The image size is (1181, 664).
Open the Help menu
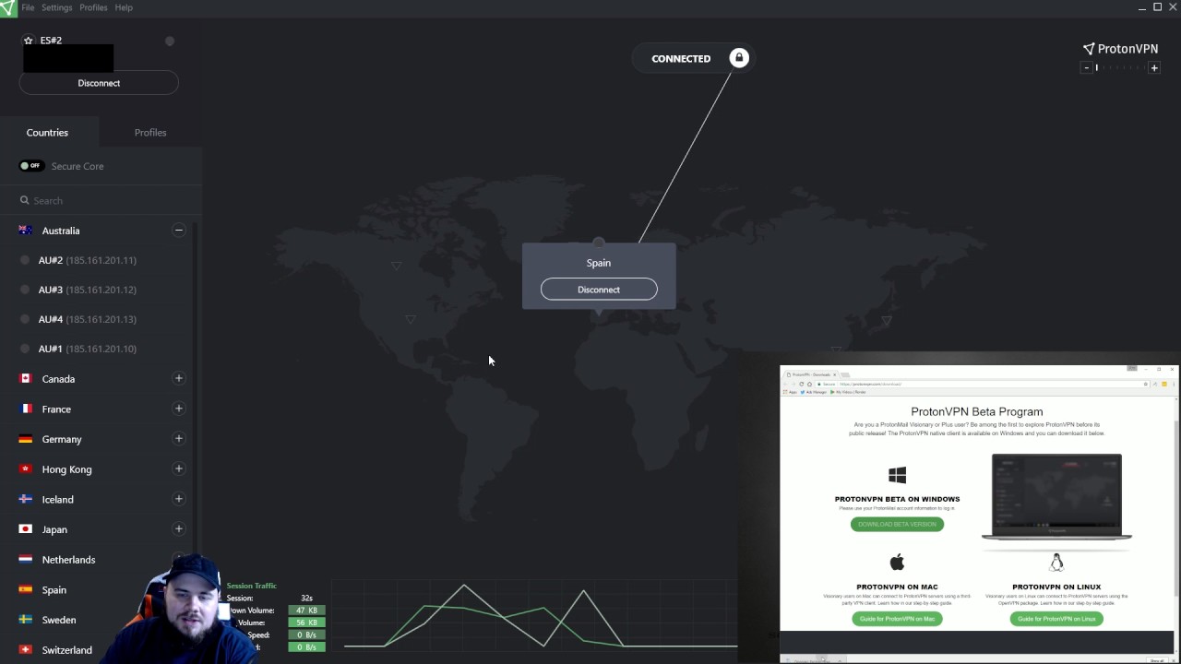coord(124,7)
